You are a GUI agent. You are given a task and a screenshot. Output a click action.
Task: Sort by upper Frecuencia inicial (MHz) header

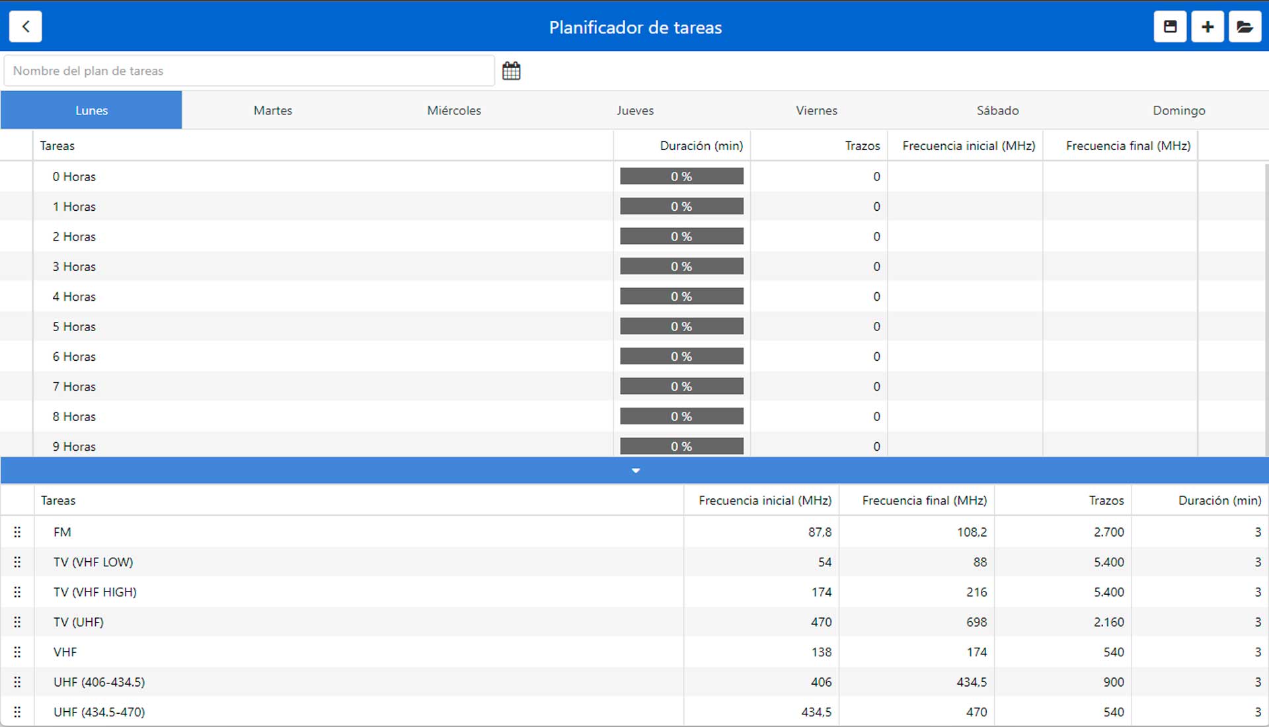[965, 145]
